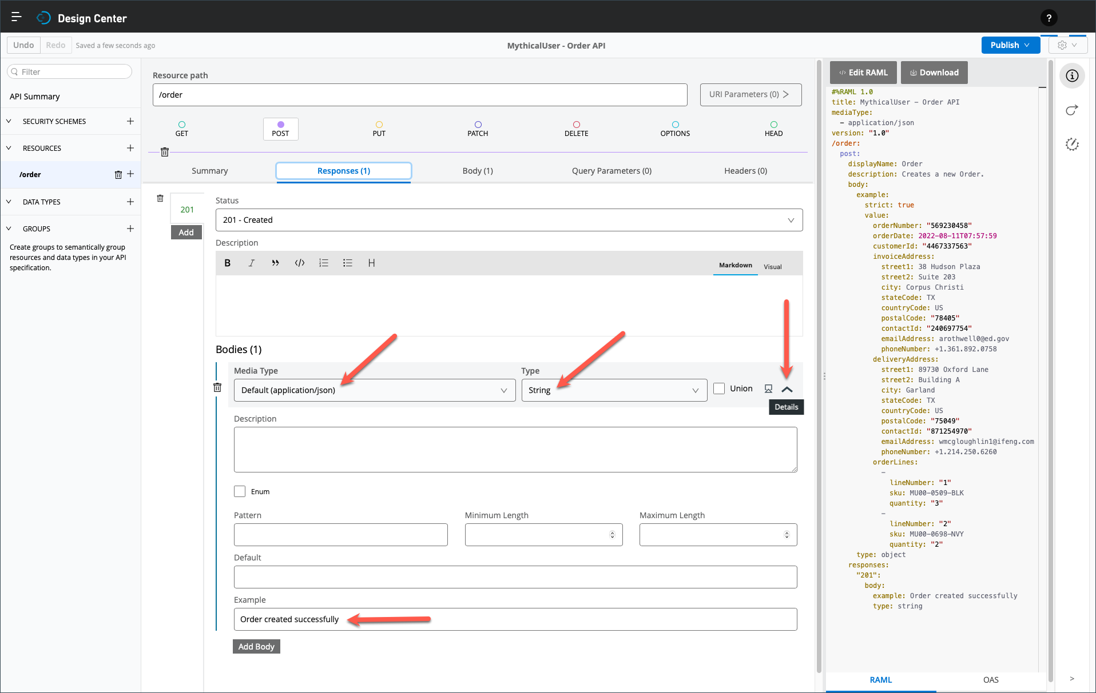This screenshot has width=1096, height=693.
Task: Select the DELETE method
Action: 576,129
